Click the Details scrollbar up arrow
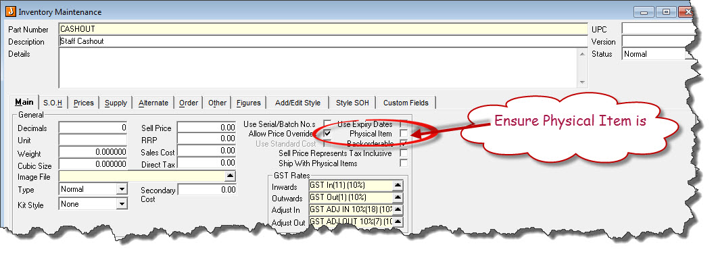Screen dimensions: 716x254 pos(582,53)
